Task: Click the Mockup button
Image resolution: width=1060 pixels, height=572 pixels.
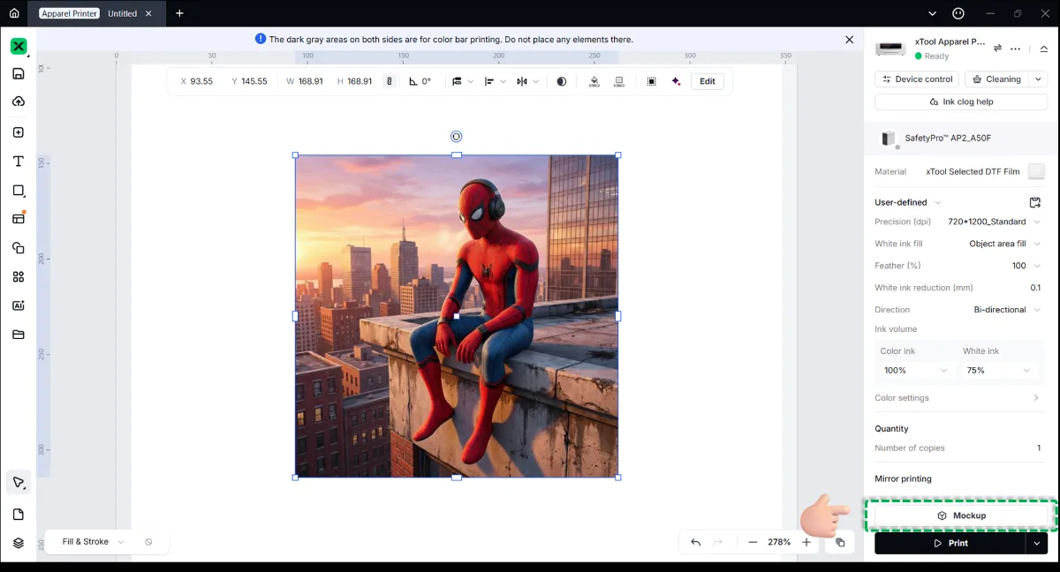Action: coord(961,516)
